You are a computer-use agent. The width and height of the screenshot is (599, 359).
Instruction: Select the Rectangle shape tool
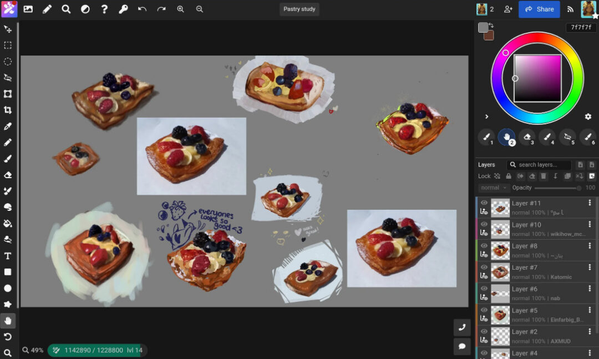pyautogui.click(x=8, y=272)
